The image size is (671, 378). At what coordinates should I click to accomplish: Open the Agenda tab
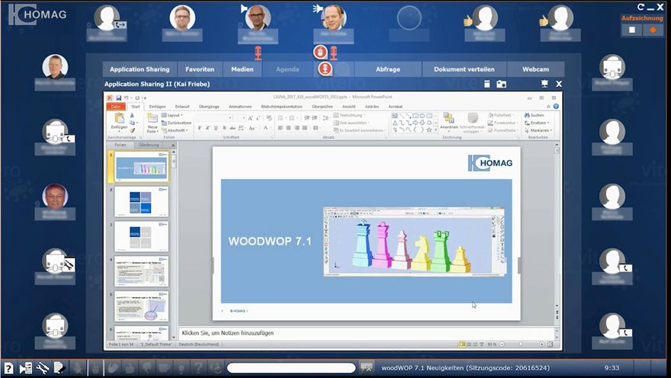[287, 69]
